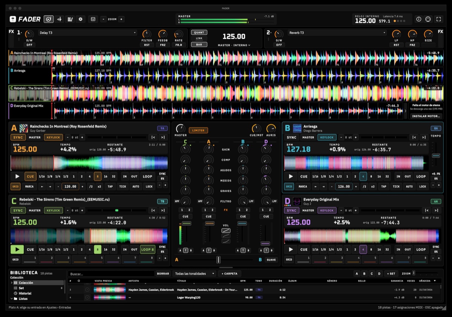This screenshot has width=452, height=317.
Task: Open the Todas las tonalidades key filter
Action: pyautogui.click(x=195, y=274)
